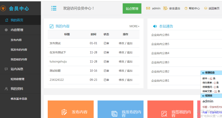Image resolution: width=222 pixels, height=118 pixels.
Task: Click the speaker icon next to 本站通告
Action: 155,26
